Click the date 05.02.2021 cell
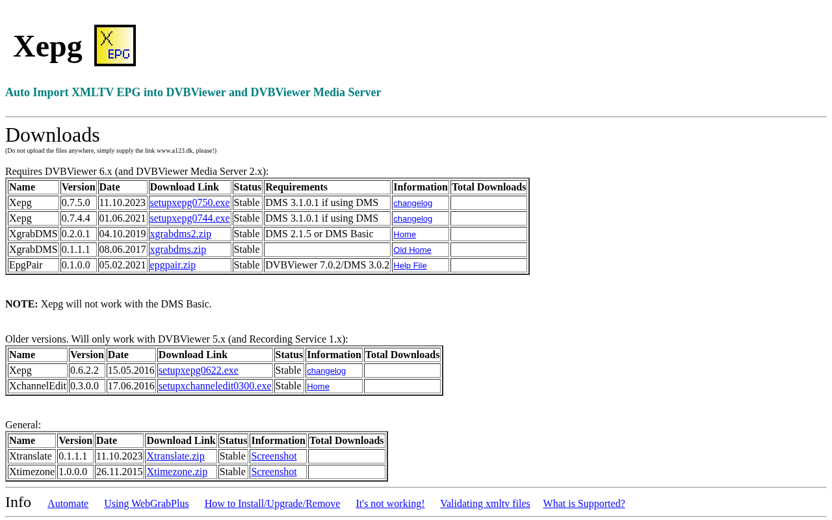Image resolution: width=832 pixels, height=520 pixels. 123,265
